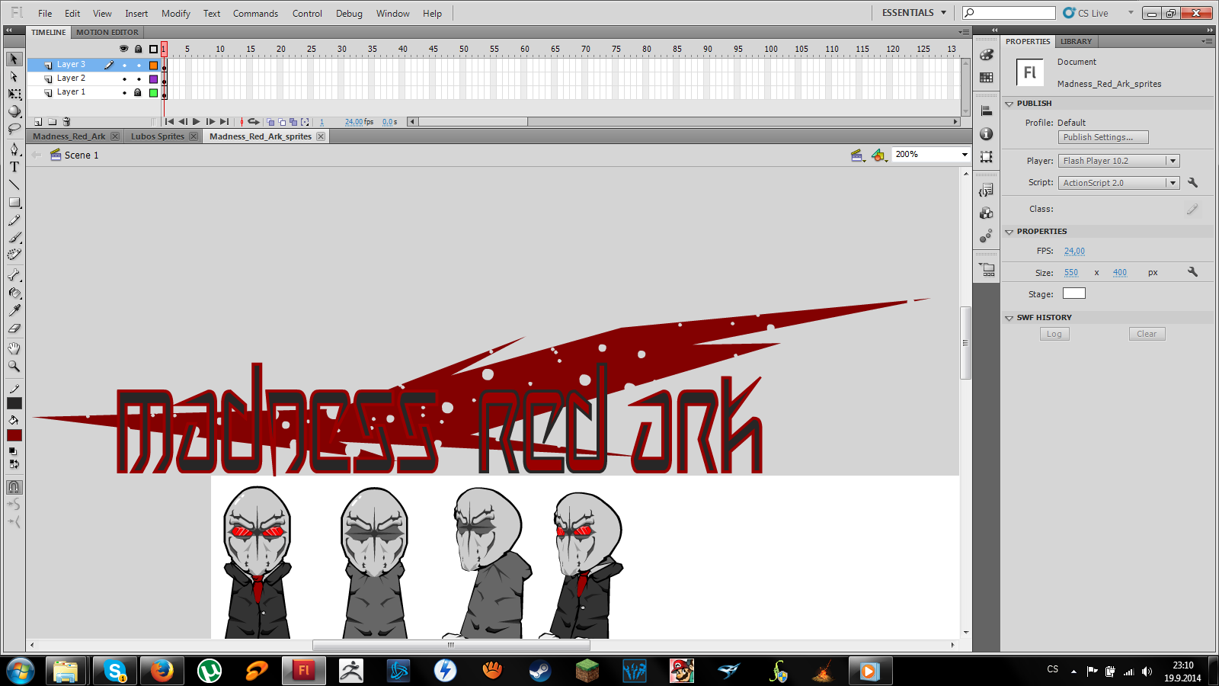This screenshot has height=686, width=1219.
Task: Select the Pencil tool
Action: 14,220
